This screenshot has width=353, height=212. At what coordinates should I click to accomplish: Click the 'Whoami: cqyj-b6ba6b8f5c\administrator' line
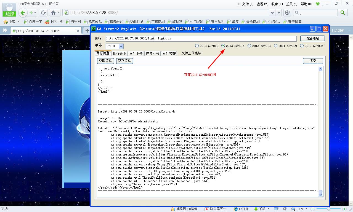[128, 121]
